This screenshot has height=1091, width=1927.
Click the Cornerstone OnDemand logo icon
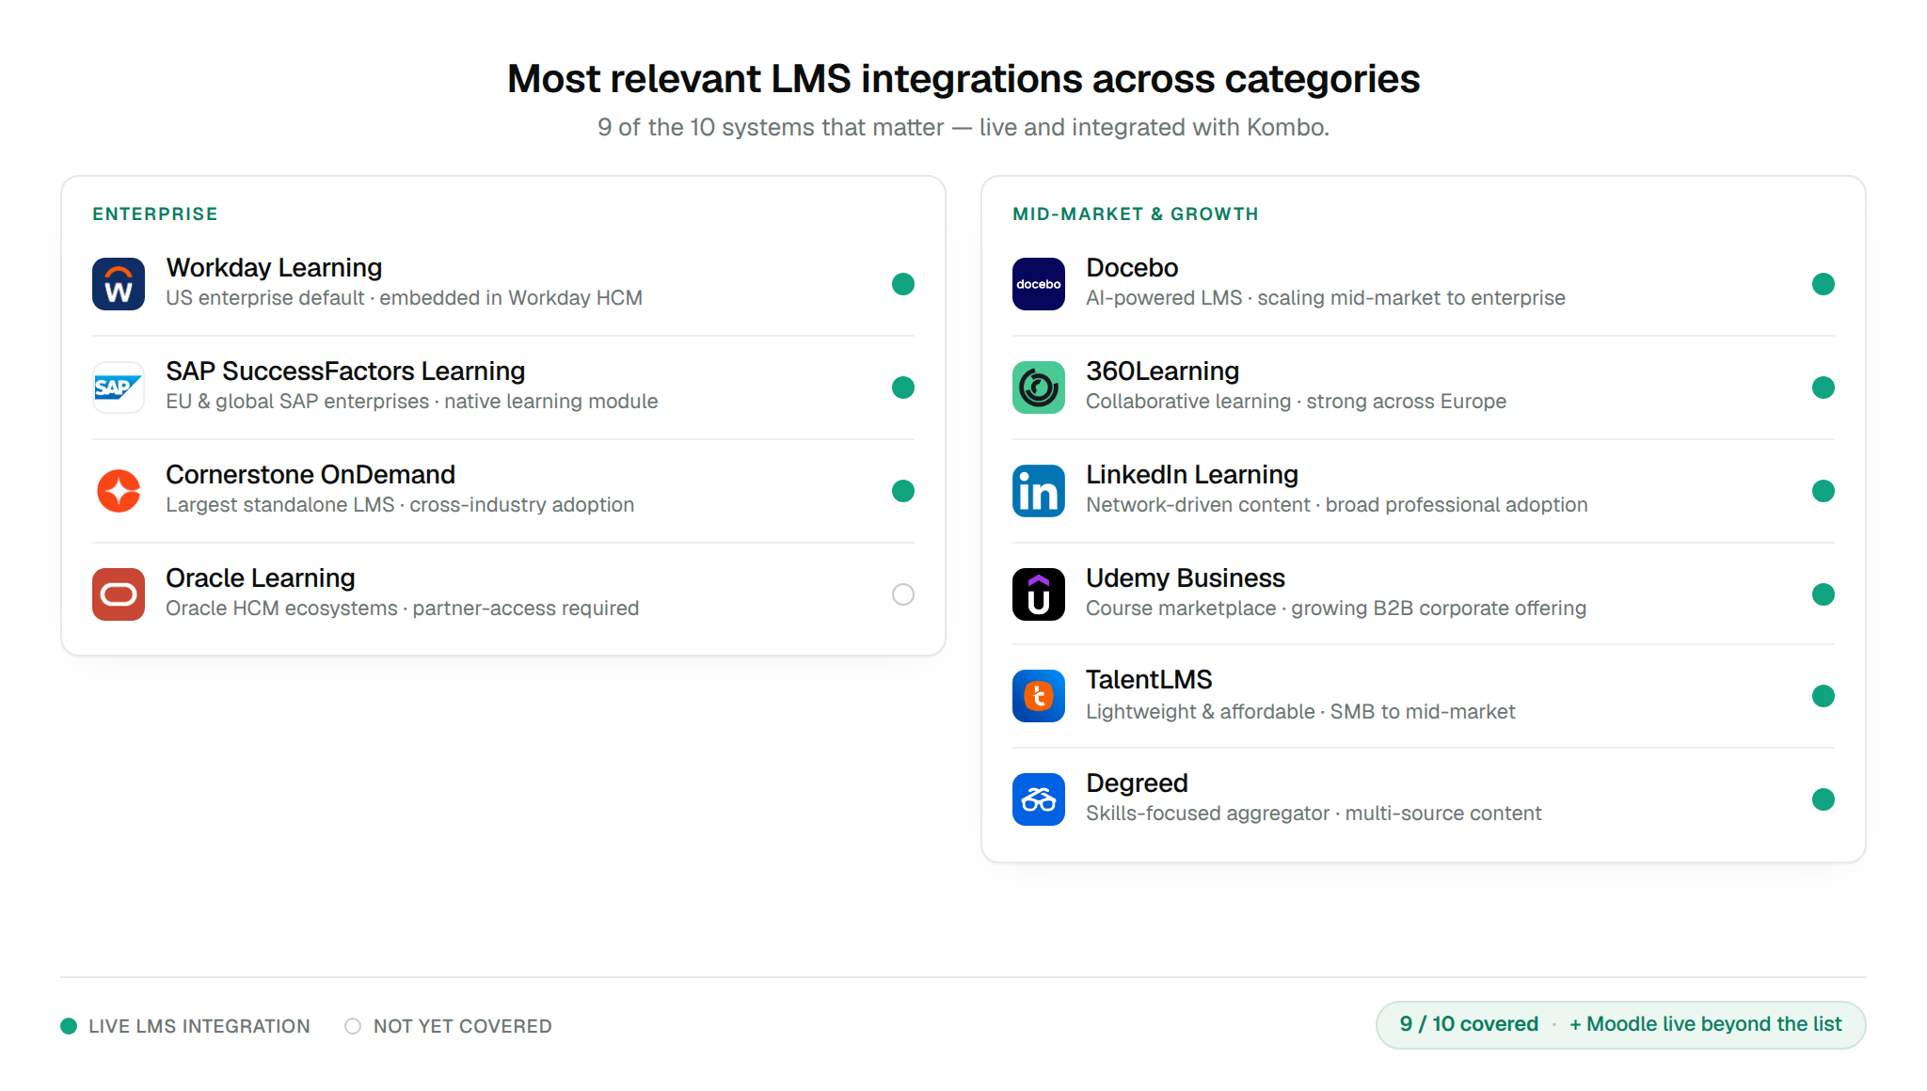(x=119, y=491)
